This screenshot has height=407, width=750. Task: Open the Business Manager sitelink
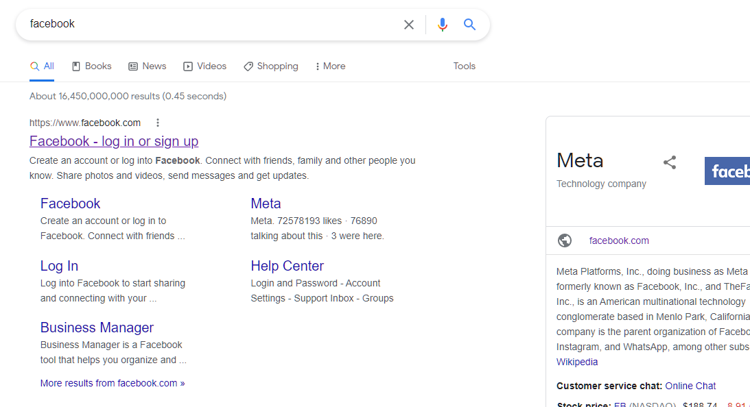click(x=97, y=328)
